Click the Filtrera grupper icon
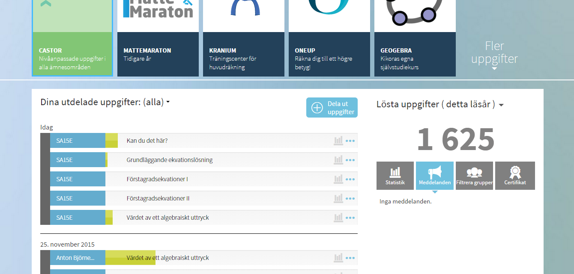Viewport: 574px width, 274px height. 474,176
